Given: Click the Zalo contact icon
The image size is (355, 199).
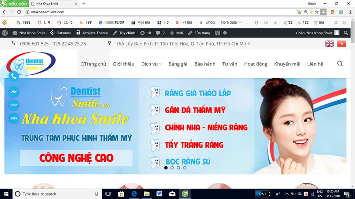Looking at the screenshot, I should [14, 105].
